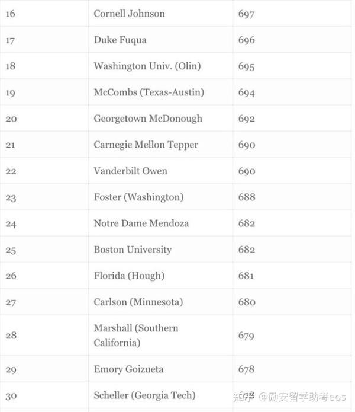Click the 688 score value
Viewport: 355px width, 412px height.
pyautogui.click(x=247, y=197)
